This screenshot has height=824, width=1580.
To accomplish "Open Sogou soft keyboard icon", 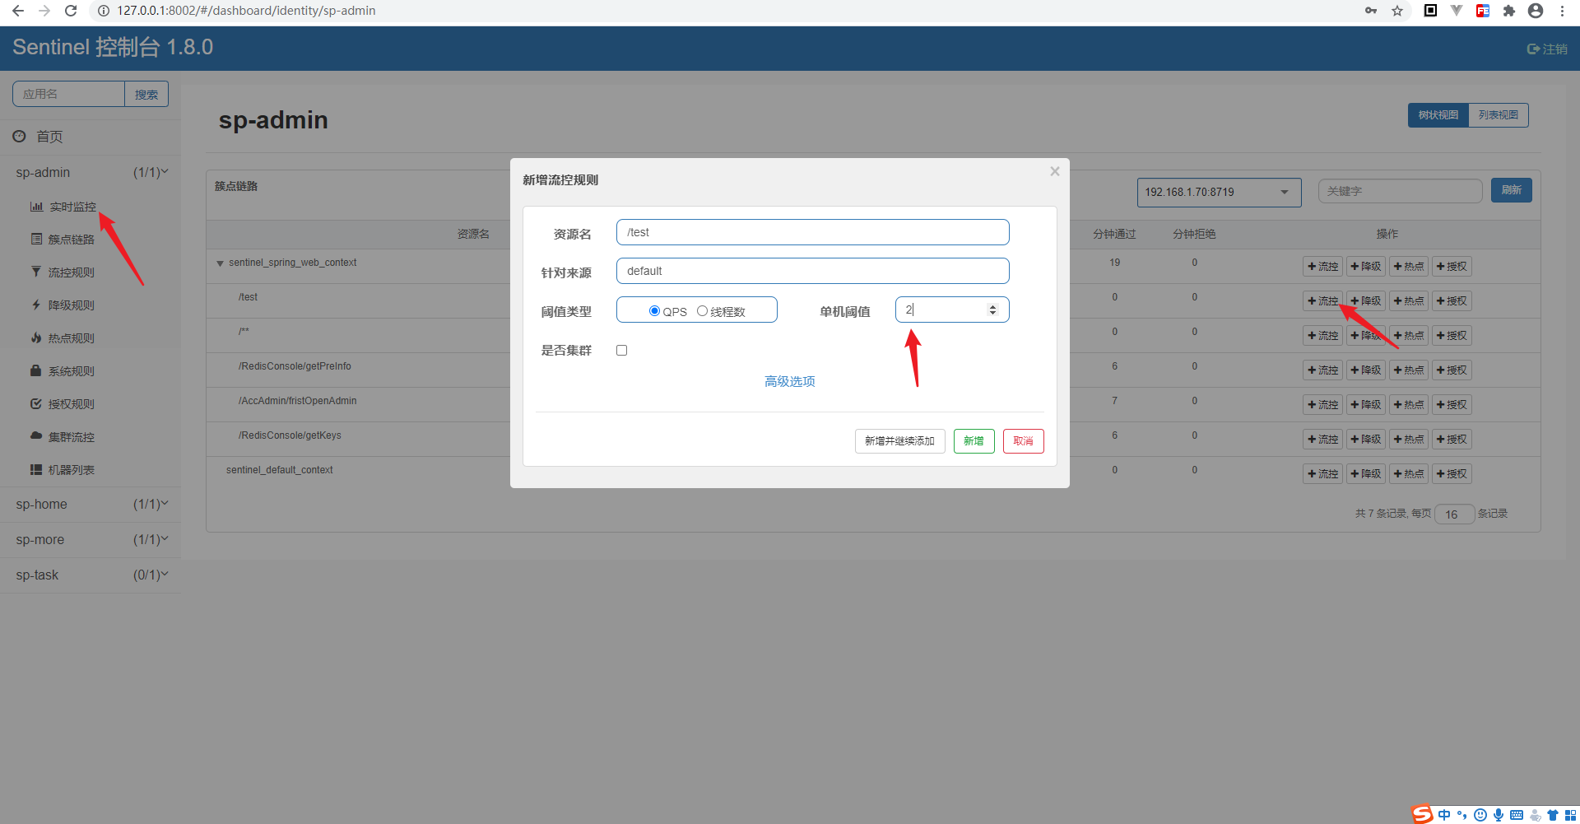I will click(x=1517, y=815).
